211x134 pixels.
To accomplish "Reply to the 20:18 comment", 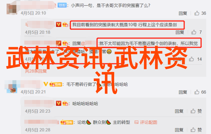I will click(x=180, y=32).
